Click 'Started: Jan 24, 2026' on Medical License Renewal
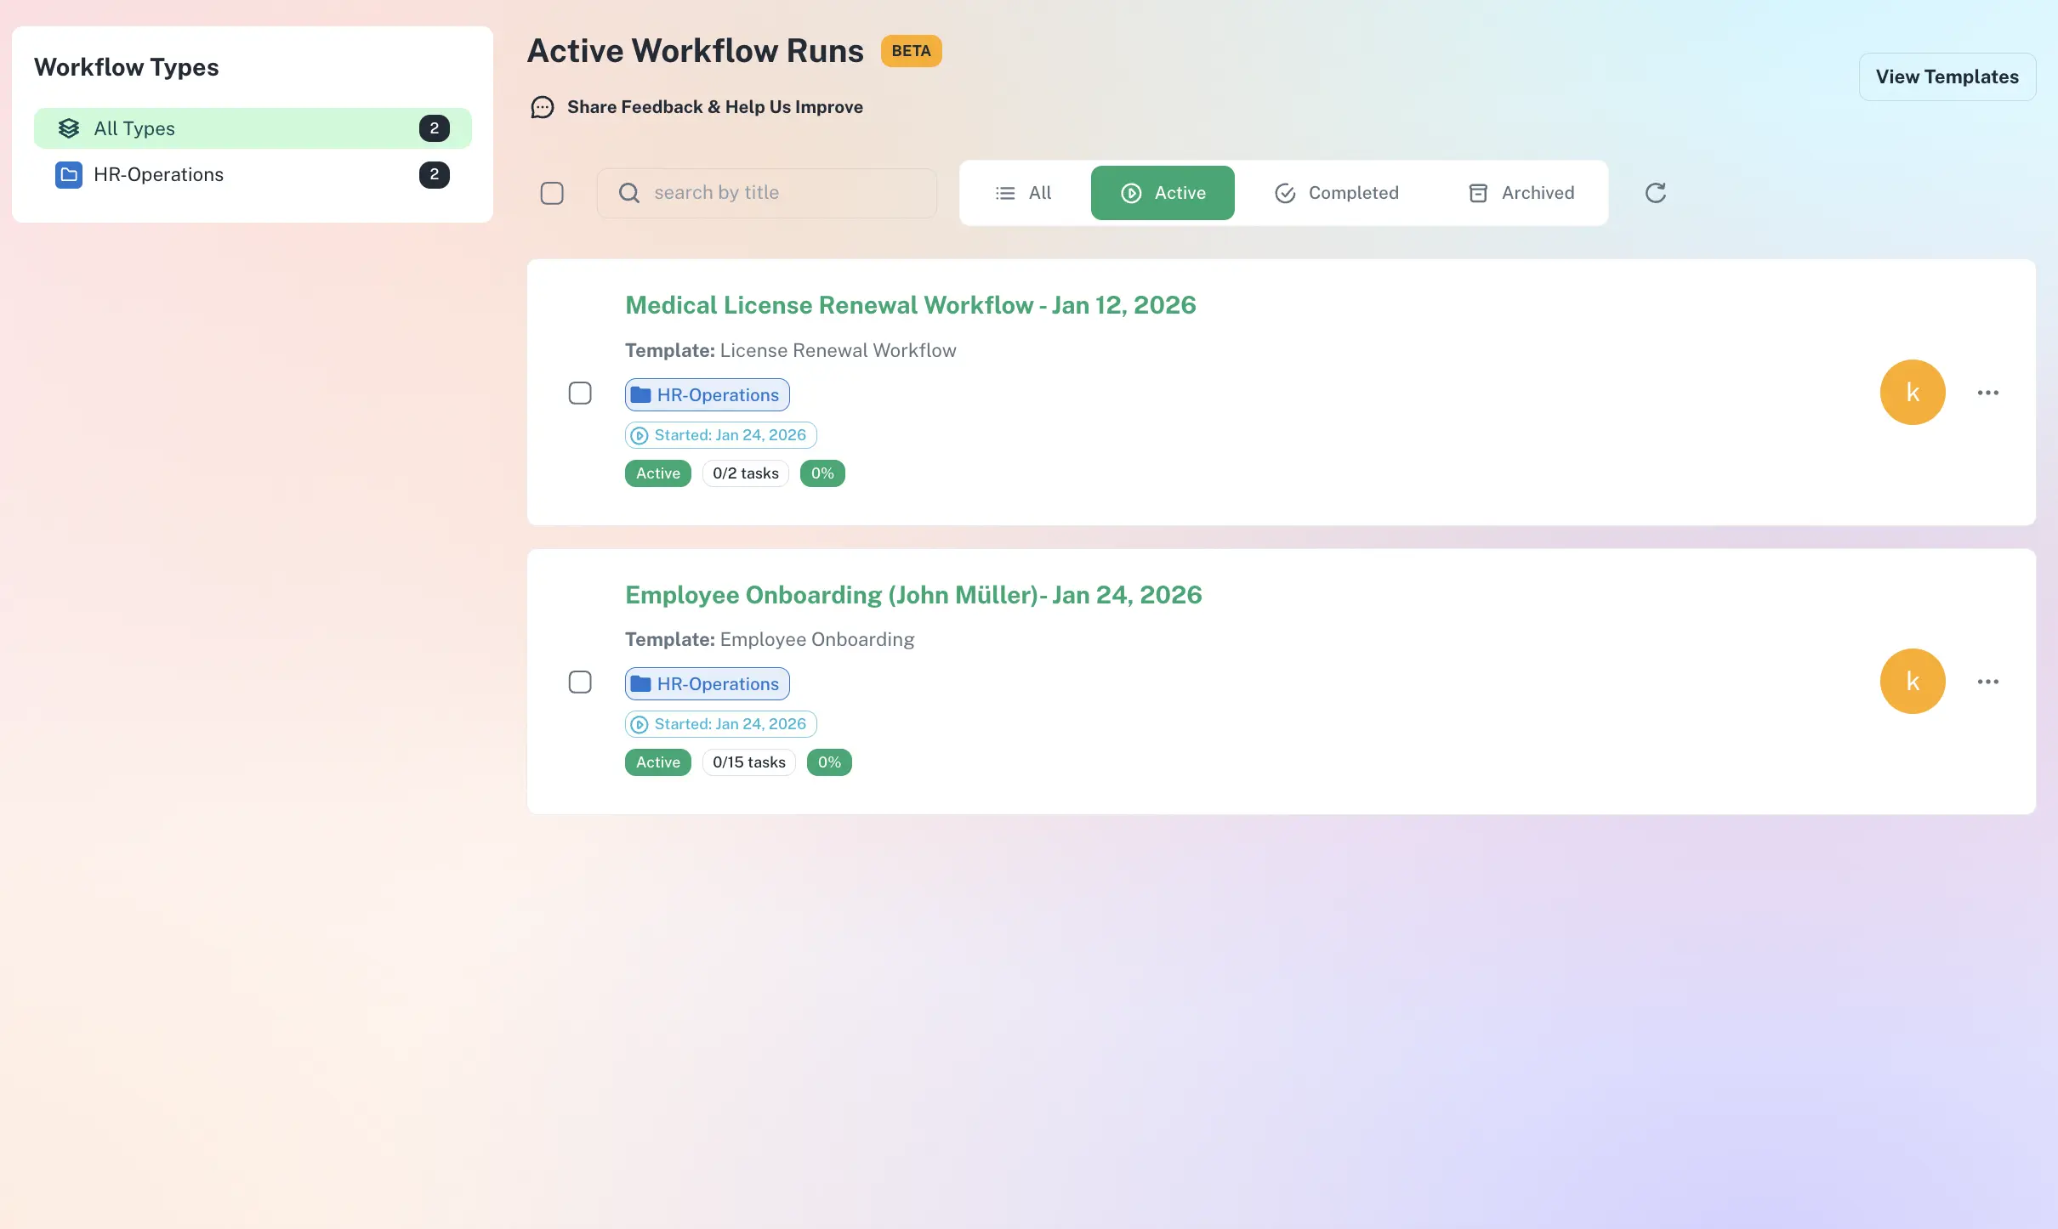Image resolution: width=2058 pixels, height=1229 pixels. pyautogui.click(x=721, y=435)
